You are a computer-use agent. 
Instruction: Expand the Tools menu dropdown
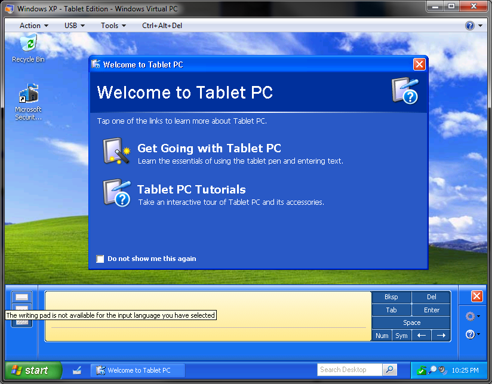(113, 26)
